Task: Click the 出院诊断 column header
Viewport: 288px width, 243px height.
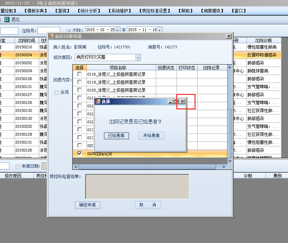Action: pyautogui.click(x=263, y=40)
